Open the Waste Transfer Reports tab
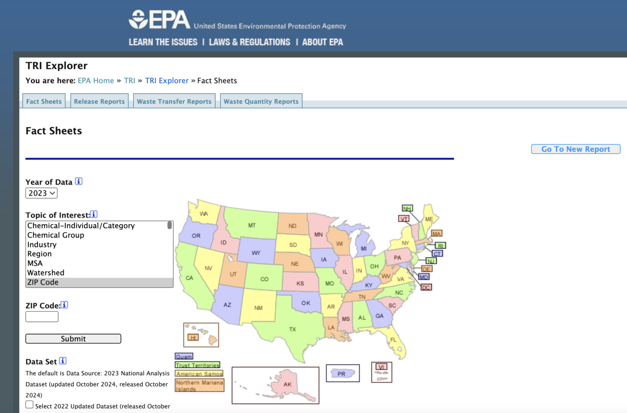This screenshot has width=627, height=413. 174,101
